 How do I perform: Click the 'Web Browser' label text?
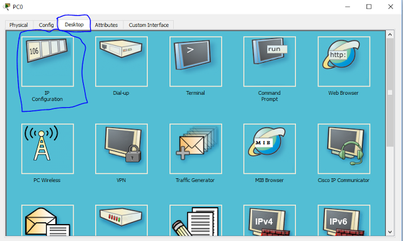(343, 93)
